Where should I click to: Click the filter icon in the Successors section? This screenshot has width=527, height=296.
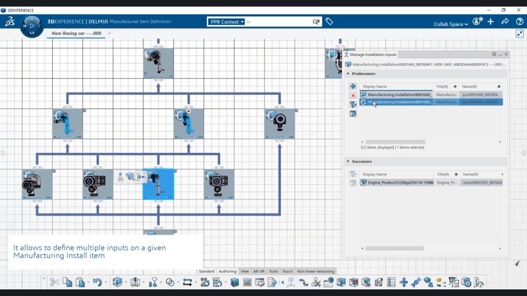(x=353, y=174)
